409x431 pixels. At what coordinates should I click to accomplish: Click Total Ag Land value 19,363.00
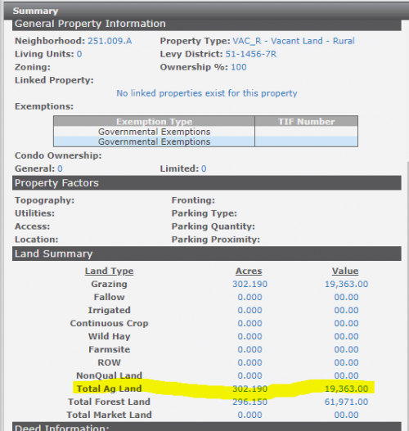point(346,389)
